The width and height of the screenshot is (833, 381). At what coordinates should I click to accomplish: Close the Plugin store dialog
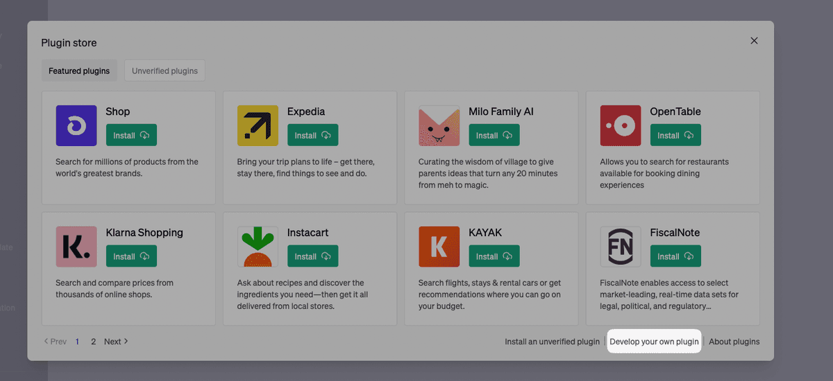(754, 41)
